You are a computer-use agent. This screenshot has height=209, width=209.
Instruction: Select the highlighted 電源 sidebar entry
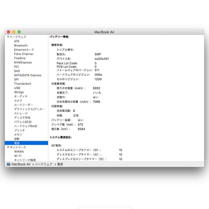point(26,143)
